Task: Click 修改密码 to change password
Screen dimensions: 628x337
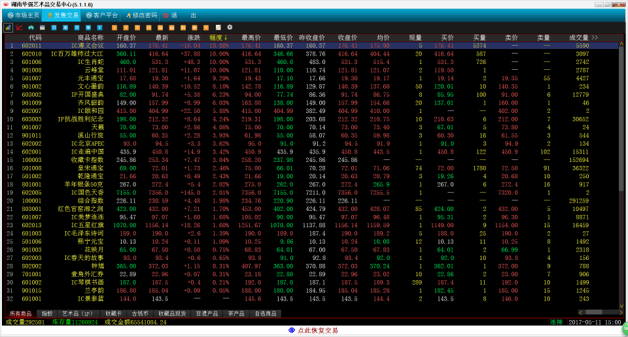Action: click(x=141, y=14)
